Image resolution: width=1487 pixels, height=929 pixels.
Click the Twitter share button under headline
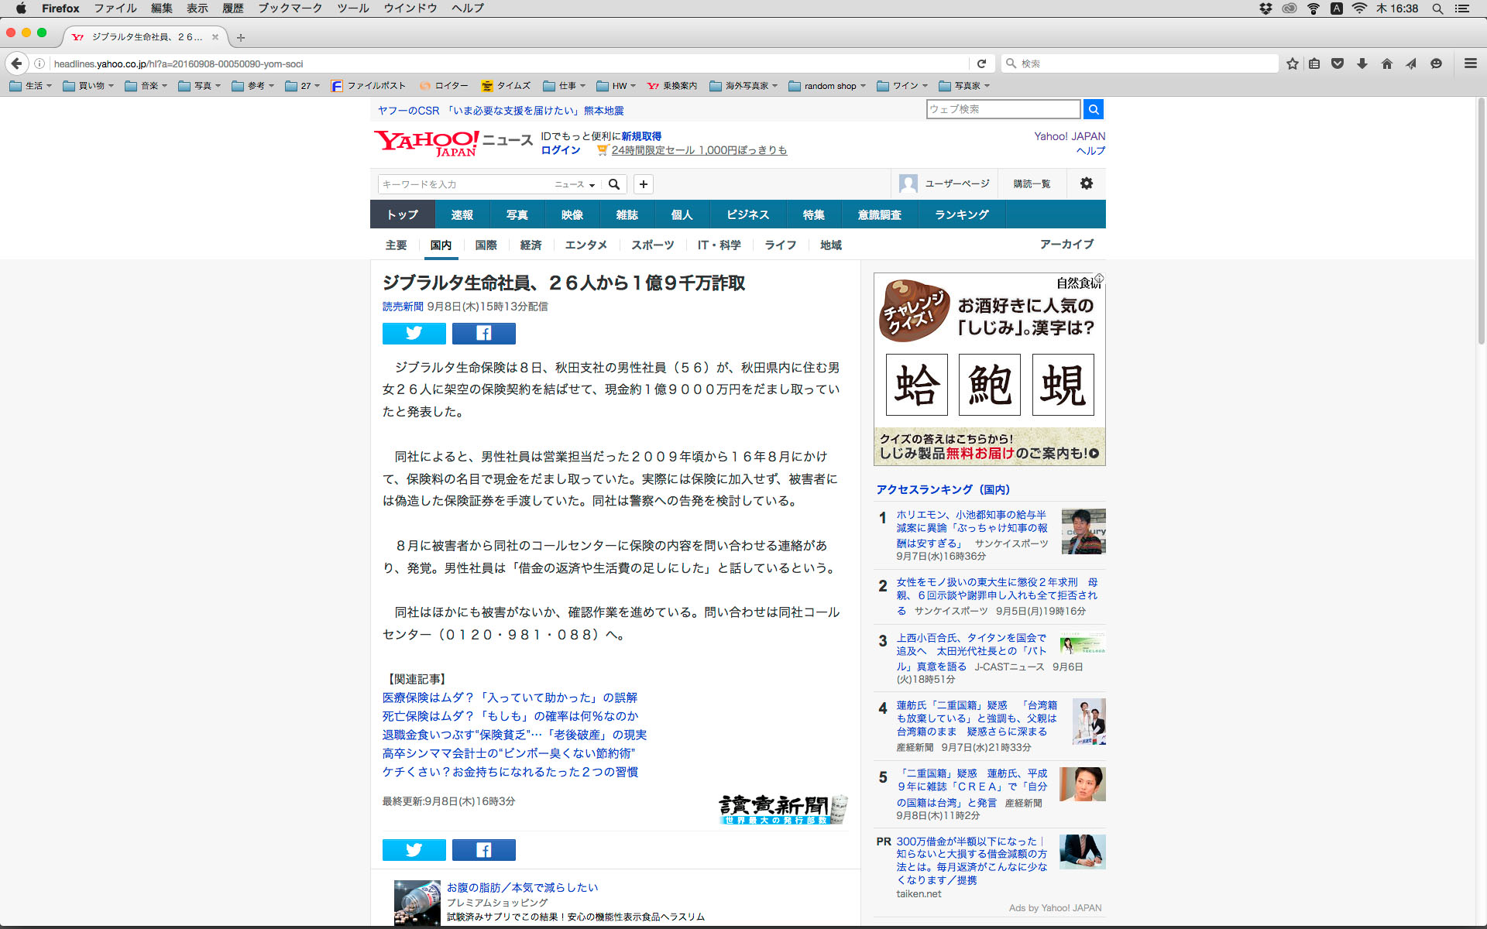(x=414, y=334)
